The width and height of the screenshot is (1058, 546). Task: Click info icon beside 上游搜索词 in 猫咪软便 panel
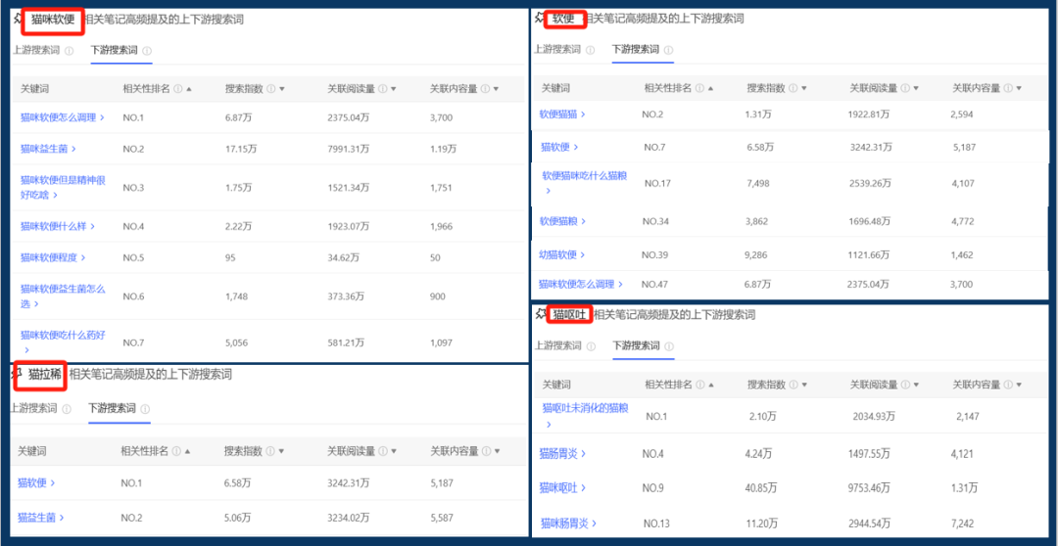[69, 51]
